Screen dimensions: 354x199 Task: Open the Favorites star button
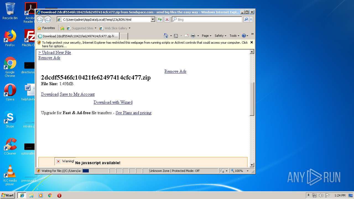coord(46,28)
